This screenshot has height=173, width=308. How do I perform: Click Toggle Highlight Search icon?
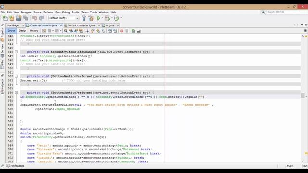point(81,31)
